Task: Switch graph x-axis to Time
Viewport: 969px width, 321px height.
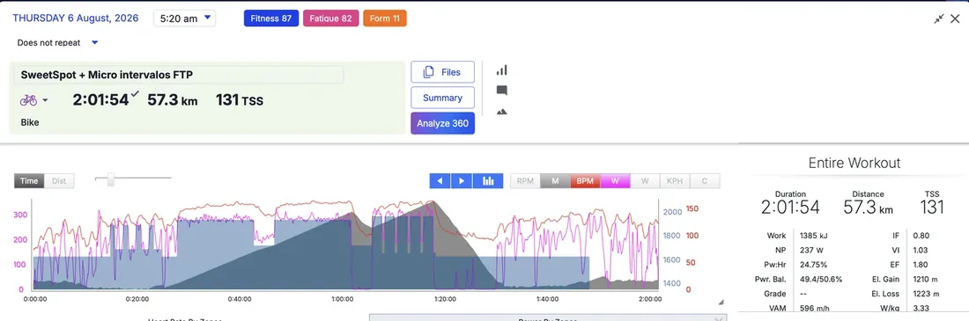Action: [x=29, y=181]
